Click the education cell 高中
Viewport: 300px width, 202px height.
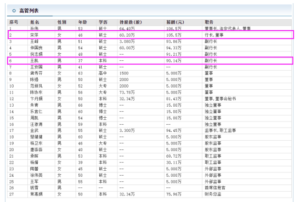click(x=103, y=73)
